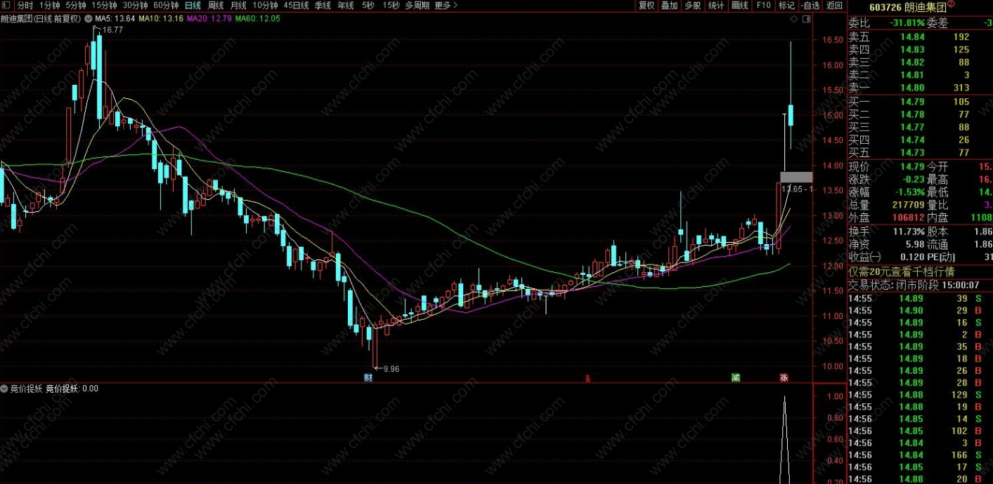
Task: Switch to 季线 quarterly chart
Action: 323,6
